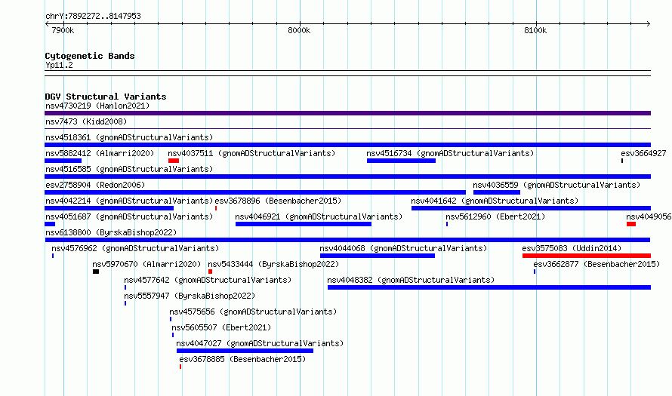
Task: Open the nsv5433444 (ByrskaBishop2022) label
Action: tap(273, 264)
